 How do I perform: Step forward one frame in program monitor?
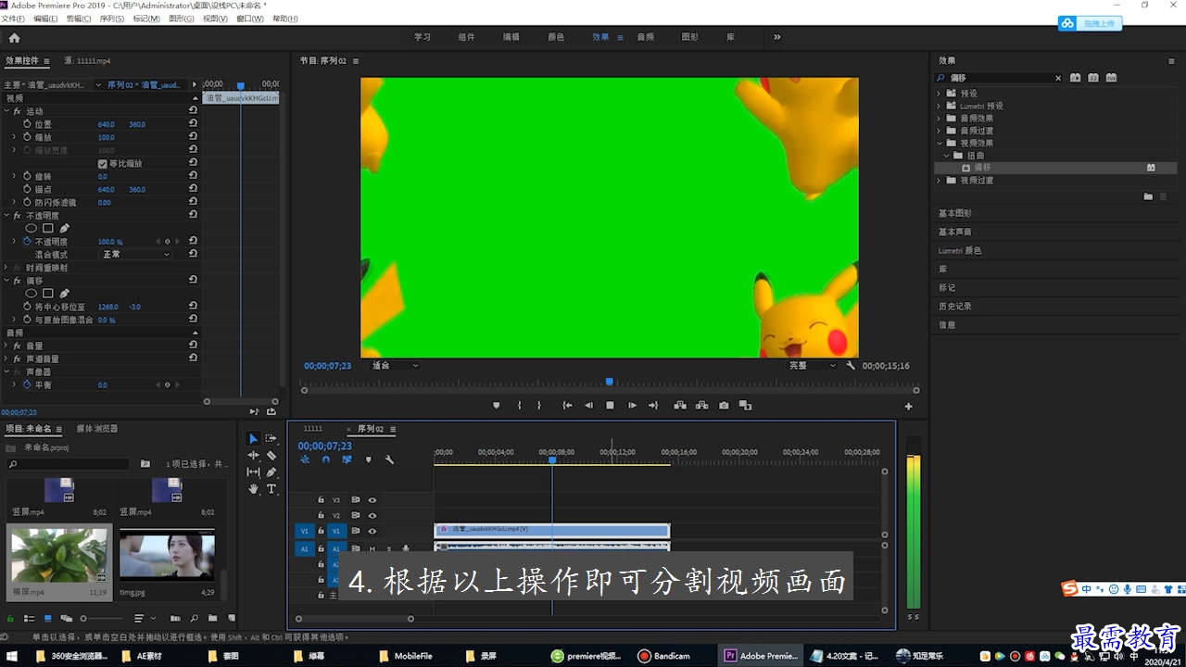point(632,405)
